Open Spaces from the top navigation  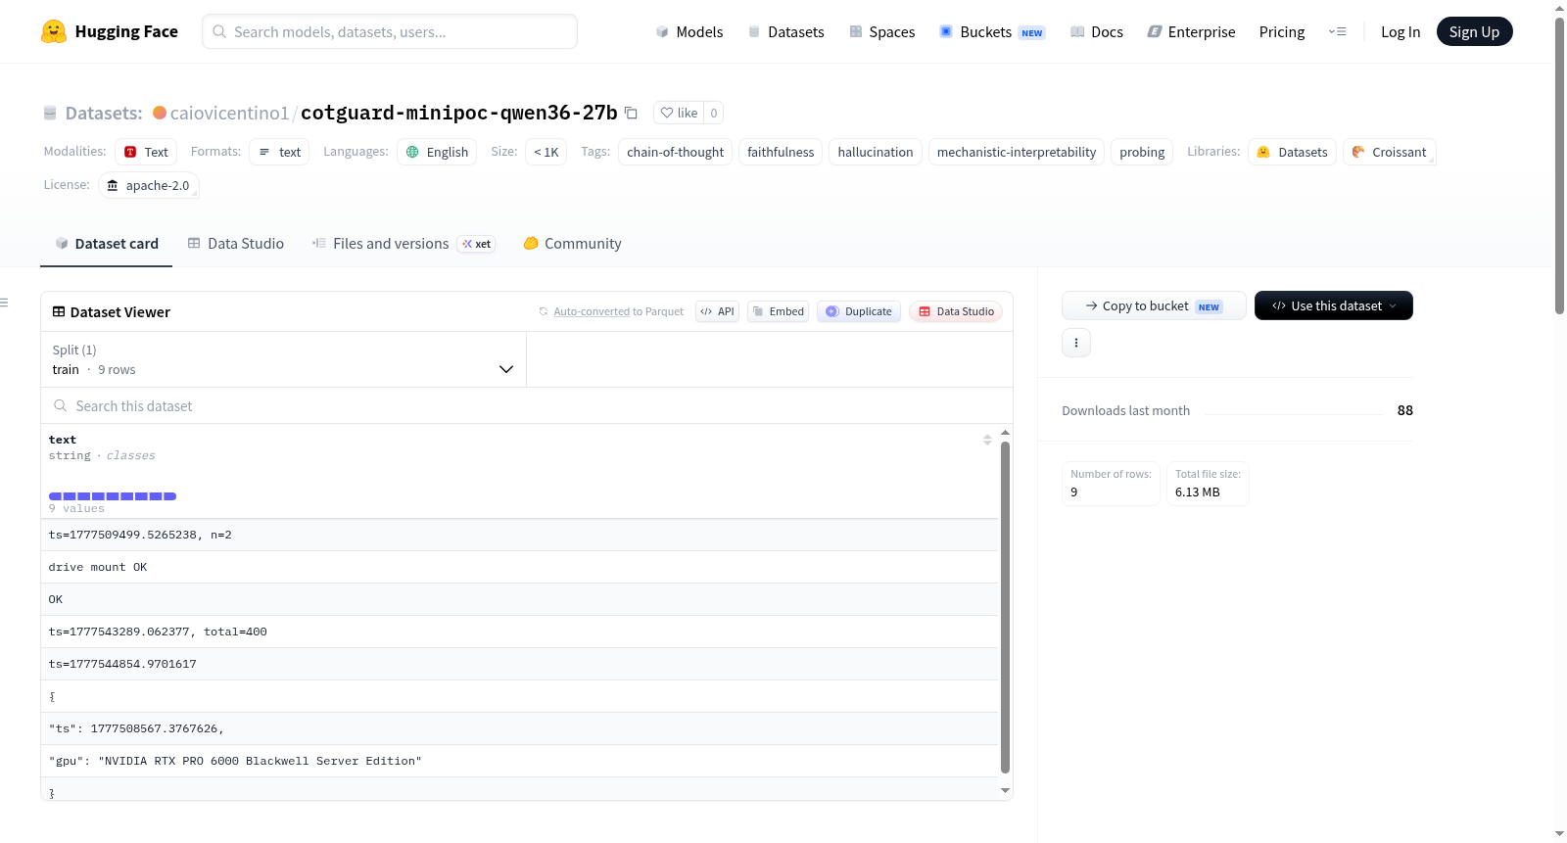point(881,31)
